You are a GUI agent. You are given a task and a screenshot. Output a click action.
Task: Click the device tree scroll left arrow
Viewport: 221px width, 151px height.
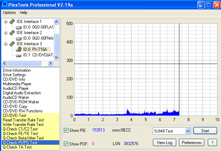tap(5, 63)
